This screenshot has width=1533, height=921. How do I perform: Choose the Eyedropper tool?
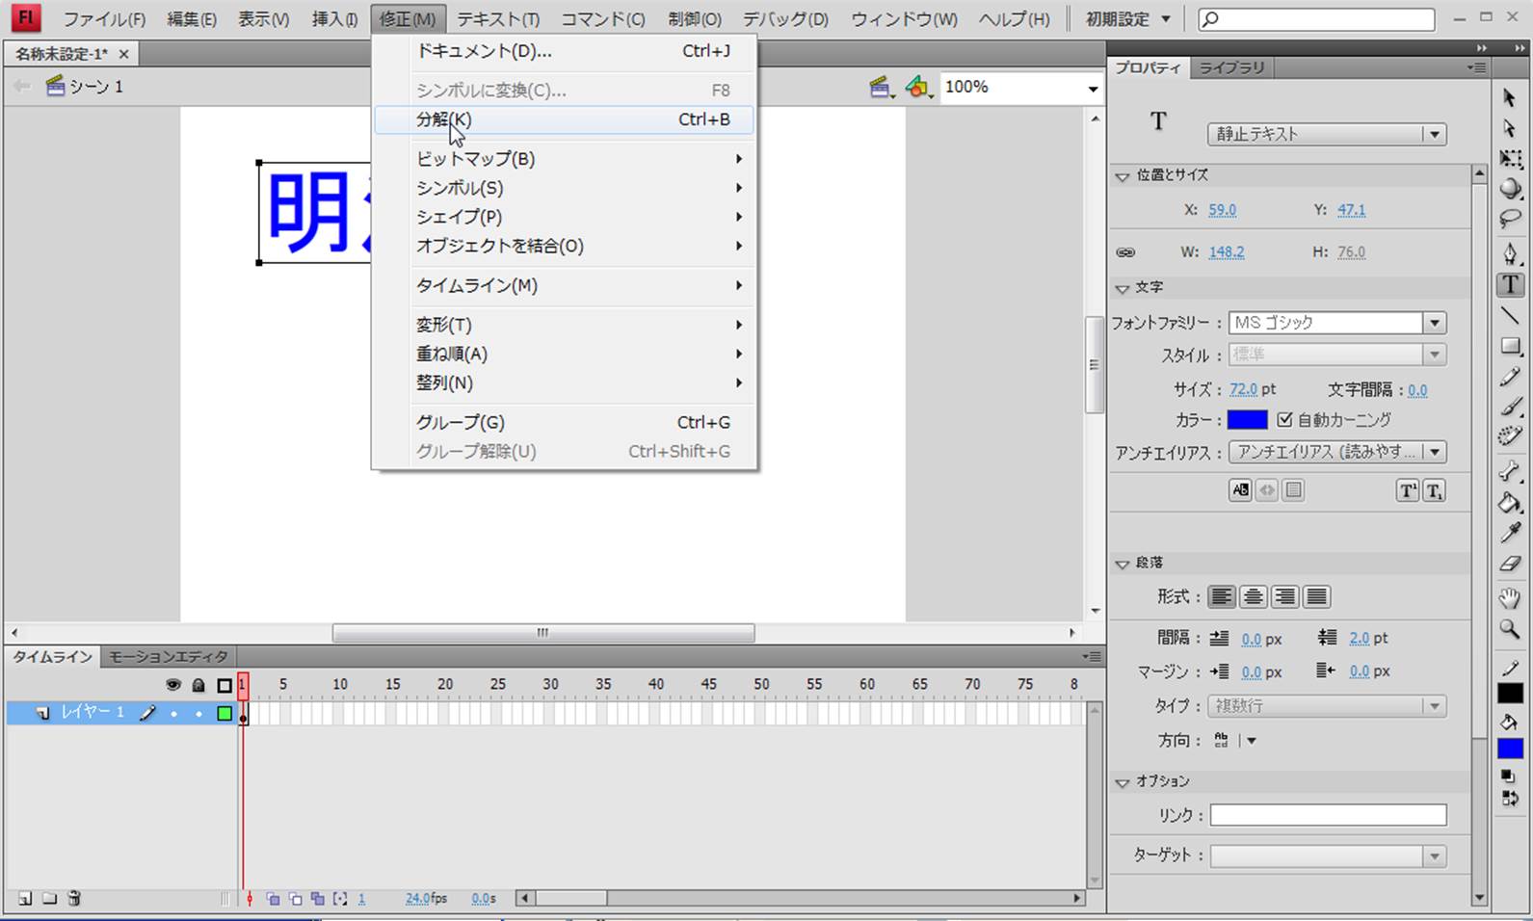pos(1510,533)
